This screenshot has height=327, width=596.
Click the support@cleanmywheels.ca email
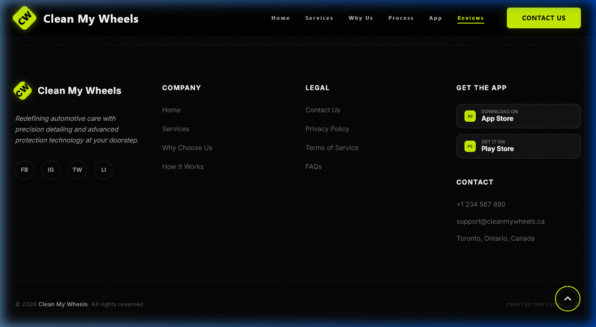[x=500, y=221]
